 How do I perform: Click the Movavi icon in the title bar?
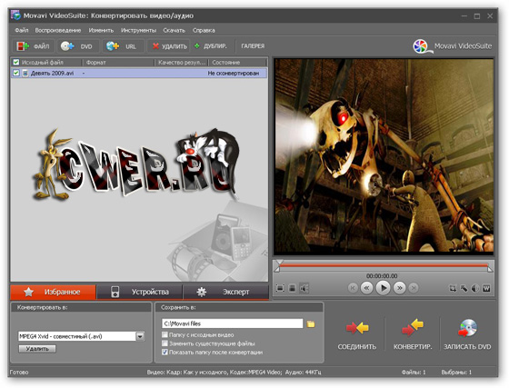click(15, 15)
